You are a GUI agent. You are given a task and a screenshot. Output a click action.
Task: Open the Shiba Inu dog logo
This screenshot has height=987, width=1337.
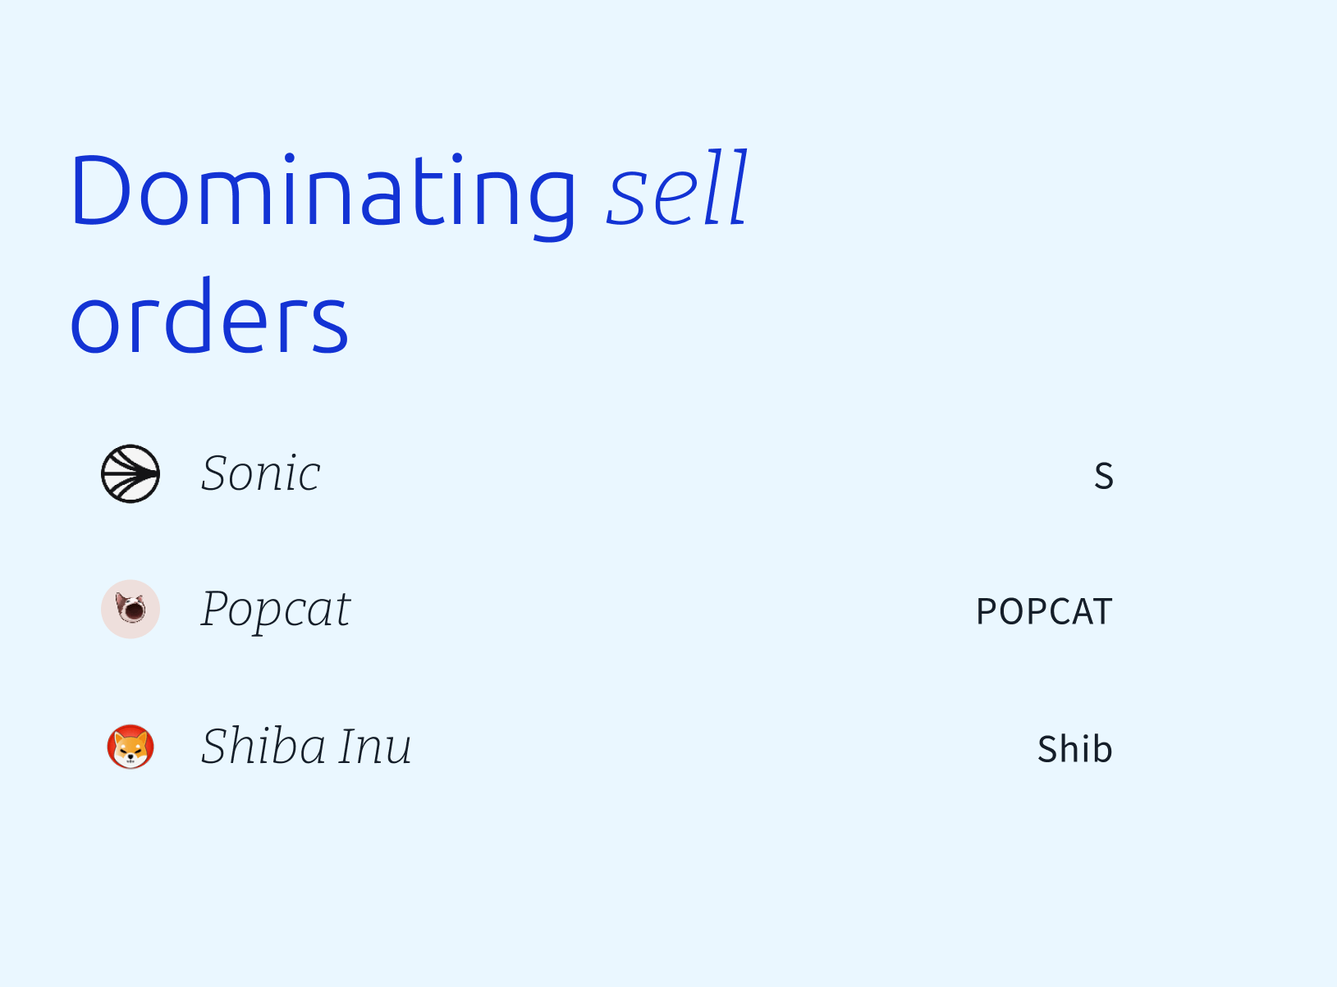click(130, 747)
